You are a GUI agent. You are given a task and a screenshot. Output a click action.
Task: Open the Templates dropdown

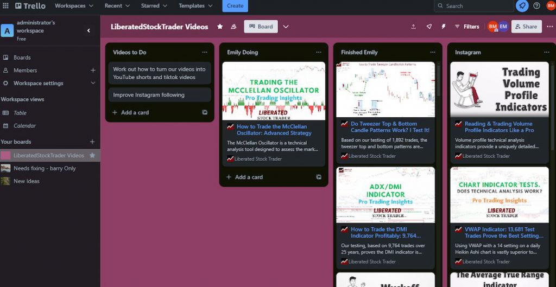click(x=195, y=5)
